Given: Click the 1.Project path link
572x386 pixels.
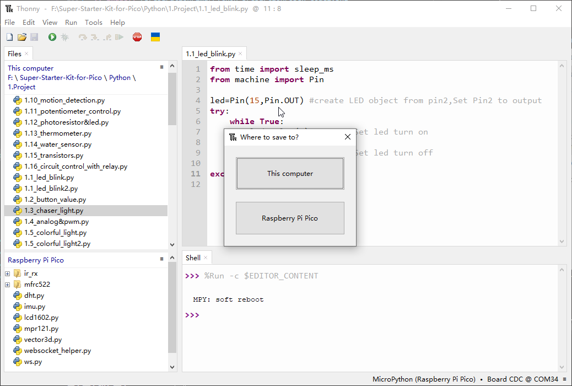Looking at the screenshot, I should (21, 87).
